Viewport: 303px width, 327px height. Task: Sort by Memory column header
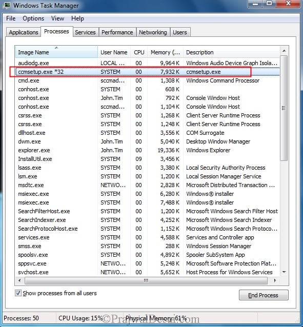pyautogui.click(x=165, y=52)
